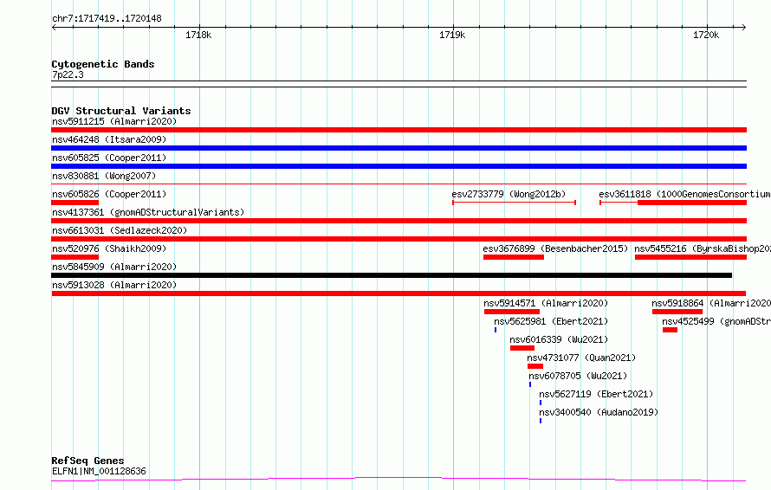This screenshot has width=771, height=490.
Task: Open the nsv605826 (Cooper2011) label
Action: (x=109, y=194)
